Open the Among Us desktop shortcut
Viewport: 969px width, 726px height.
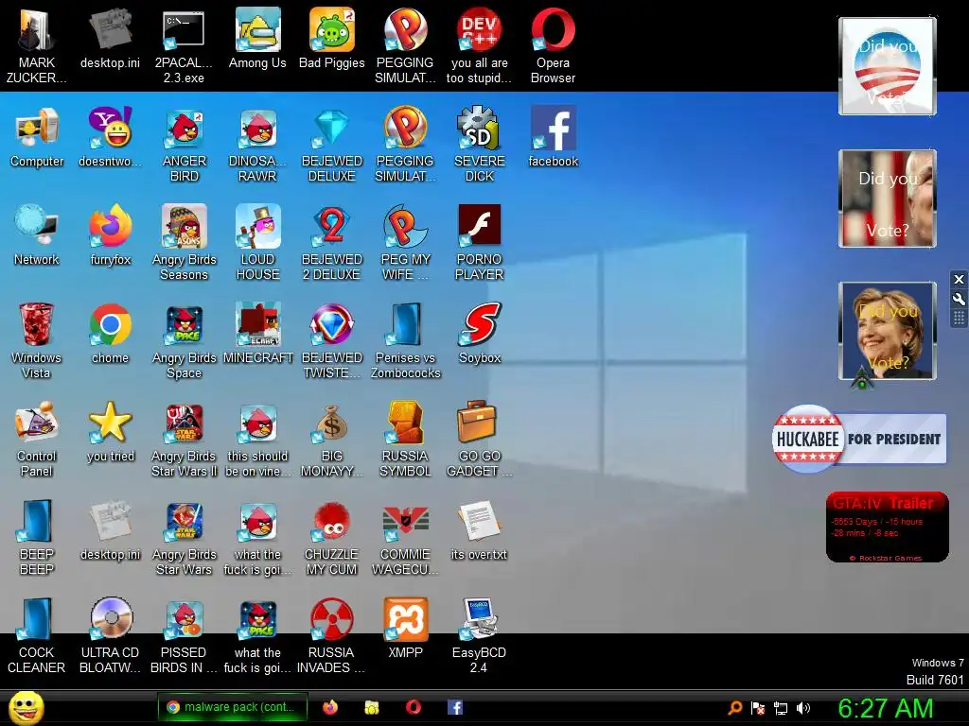pyautogui.click(x=257, y=40)
